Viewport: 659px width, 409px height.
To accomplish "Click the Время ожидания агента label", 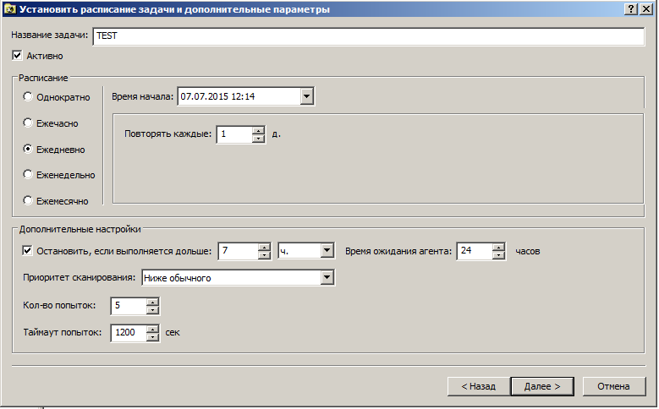I will tap(398, 251).
